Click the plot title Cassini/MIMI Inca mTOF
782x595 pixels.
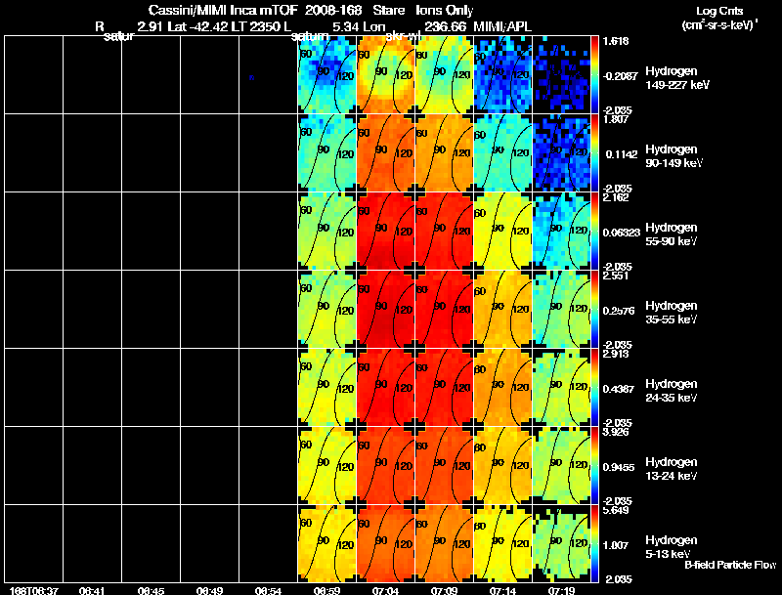[x=223, y=10]
